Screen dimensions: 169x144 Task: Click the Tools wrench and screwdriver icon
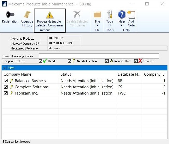pyautogui.click(x=110, y=14)
